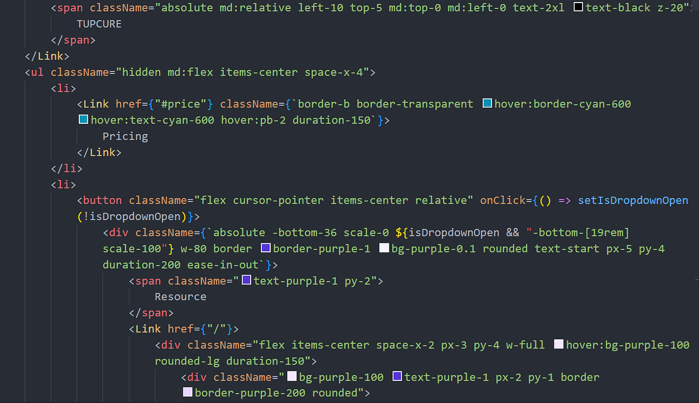699x403 pixels.
Task: Click the cyan swatch beside hover:border-cyan-600
Action: pyautogui.click(x=487, y=103)
